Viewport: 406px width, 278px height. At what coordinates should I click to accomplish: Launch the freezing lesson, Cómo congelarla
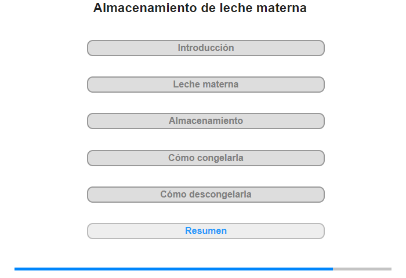tap(206, 158)
